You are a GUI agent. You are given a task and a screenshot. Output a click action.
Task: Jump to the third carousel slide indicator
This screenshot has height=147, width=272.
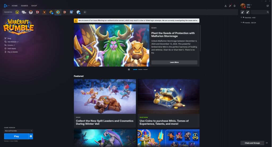[x=146, y=70]
